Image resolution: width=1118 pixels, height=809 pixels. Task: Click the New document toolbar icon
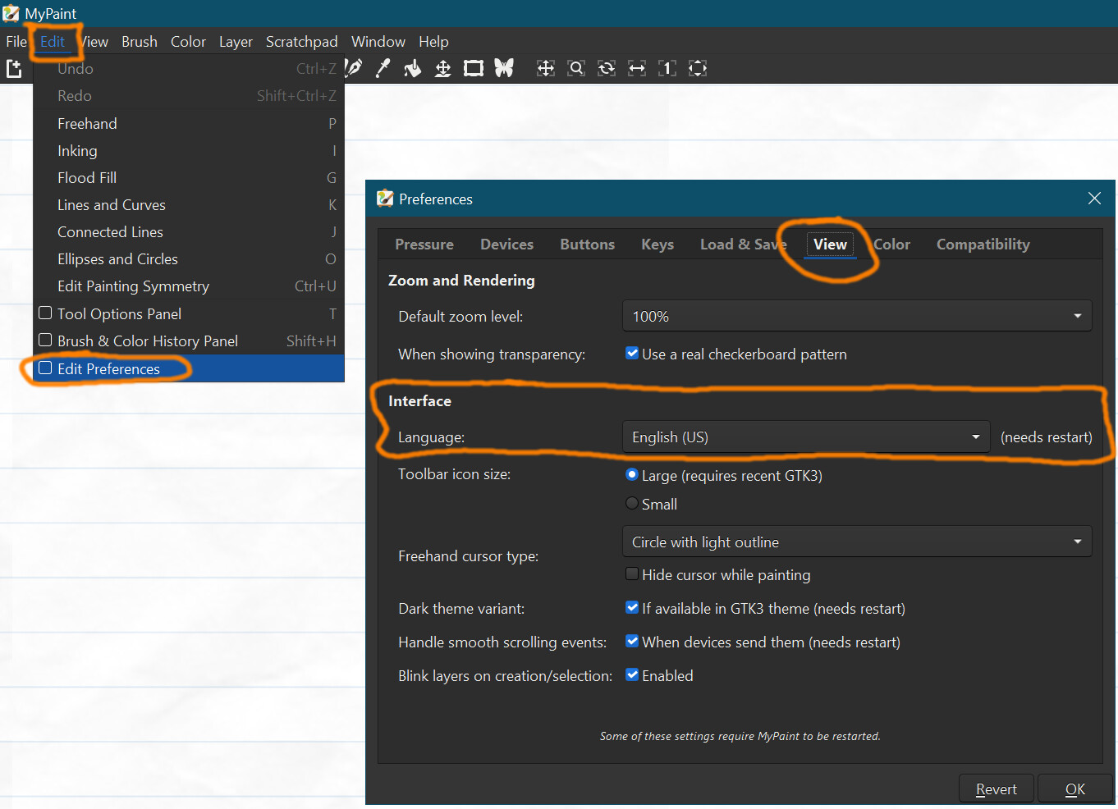[14, 69]
